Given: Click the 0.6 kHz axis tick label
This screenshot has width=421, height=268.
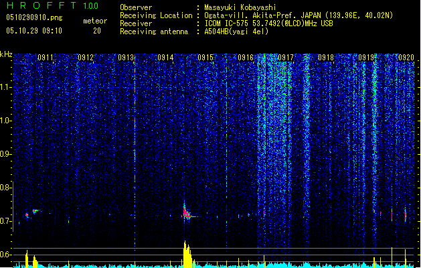Looking at the screenshot, I should 6,255.
